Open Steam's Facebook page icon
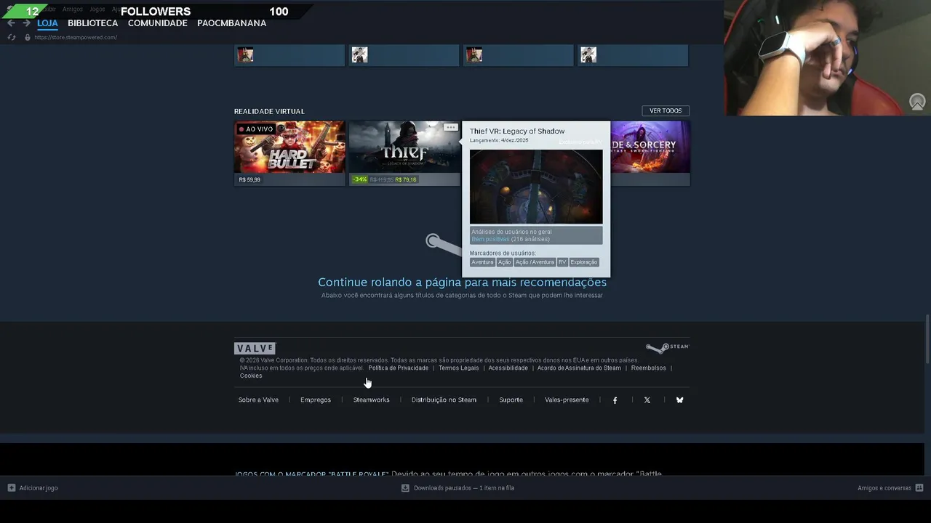The width and height of the screenshot is (931, 523). click(x=615, y=400)
